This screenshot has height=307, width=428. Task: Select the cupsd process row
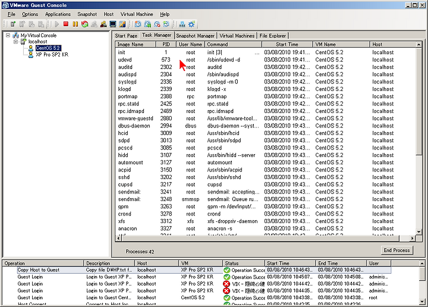[x=266, y=184]
